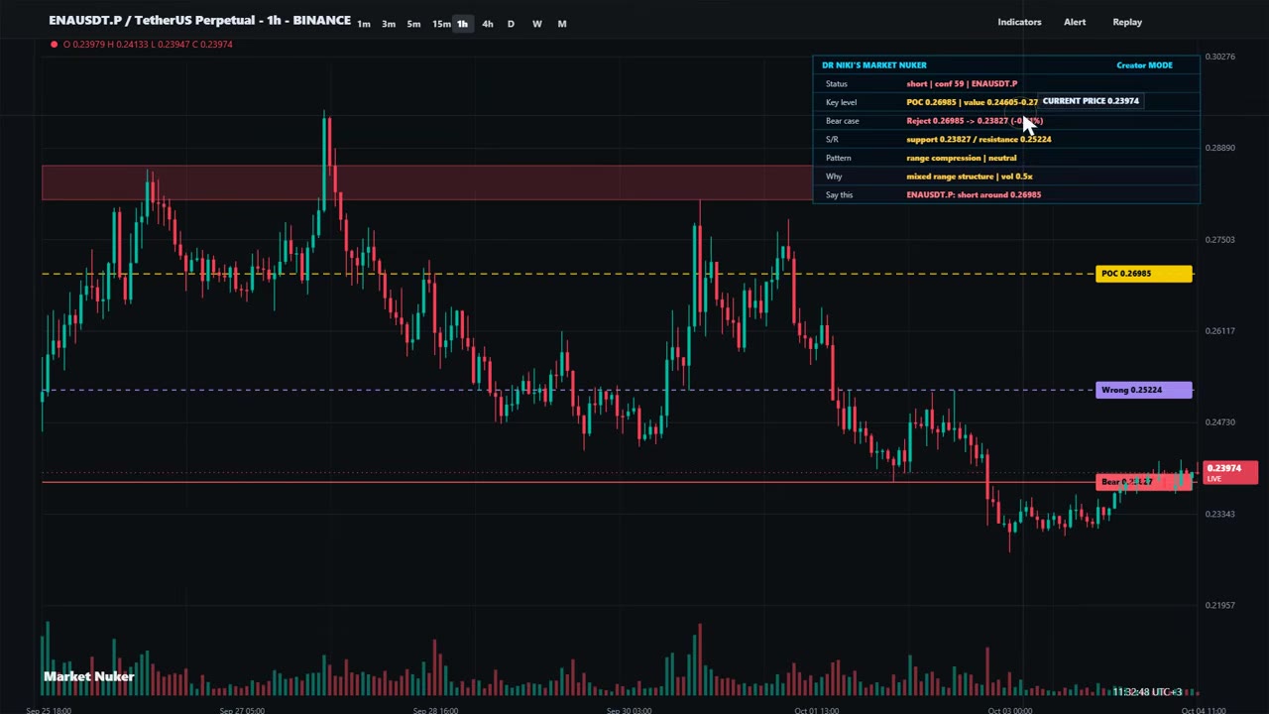
Task: Click the 0.23343 price axis label
Action: (x=1220, y=514)
